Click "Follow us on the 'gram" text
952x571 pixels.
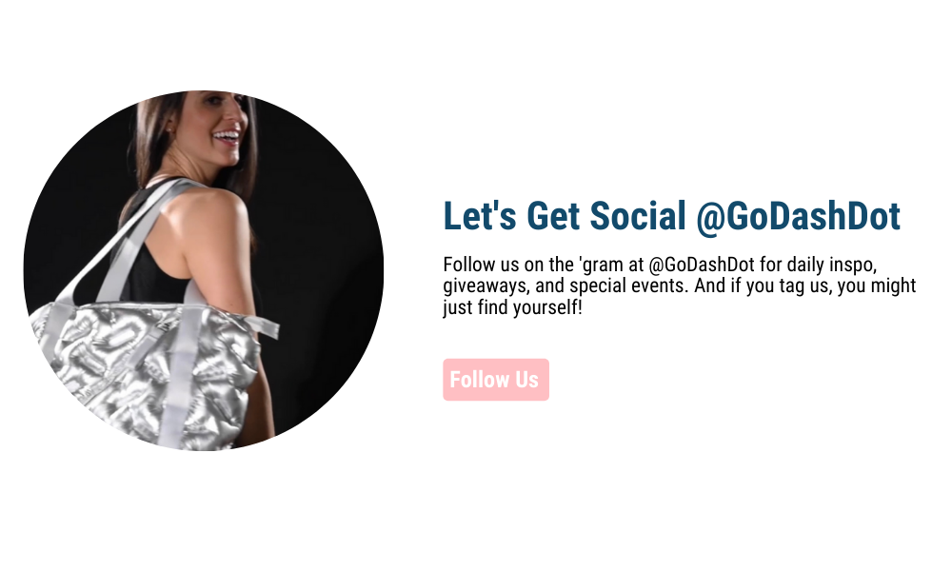point(534,265)
